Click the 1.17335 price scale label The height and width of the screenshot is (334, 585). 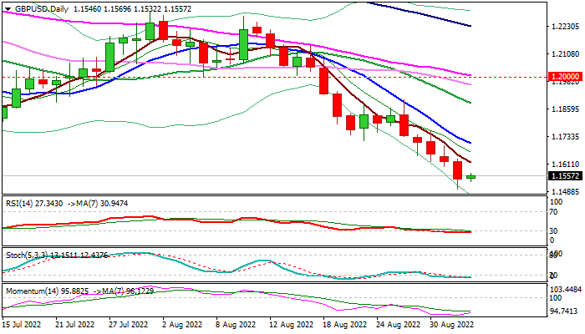(x=565, y=137)
